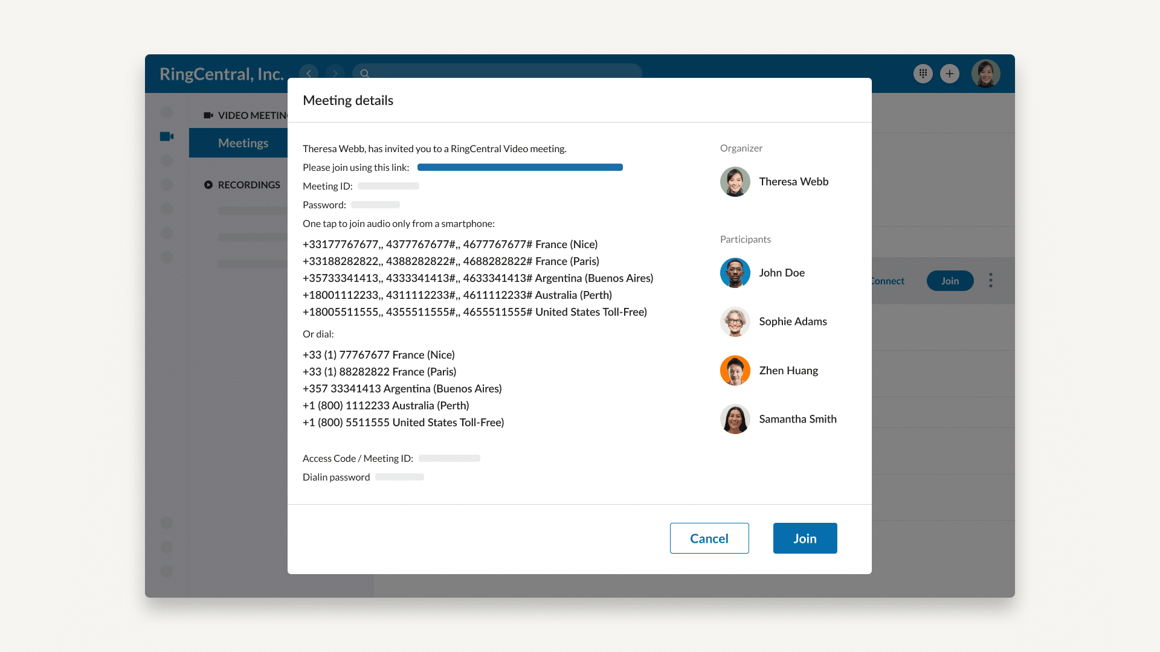Select the Recordings tab

(x=248, y=184)
